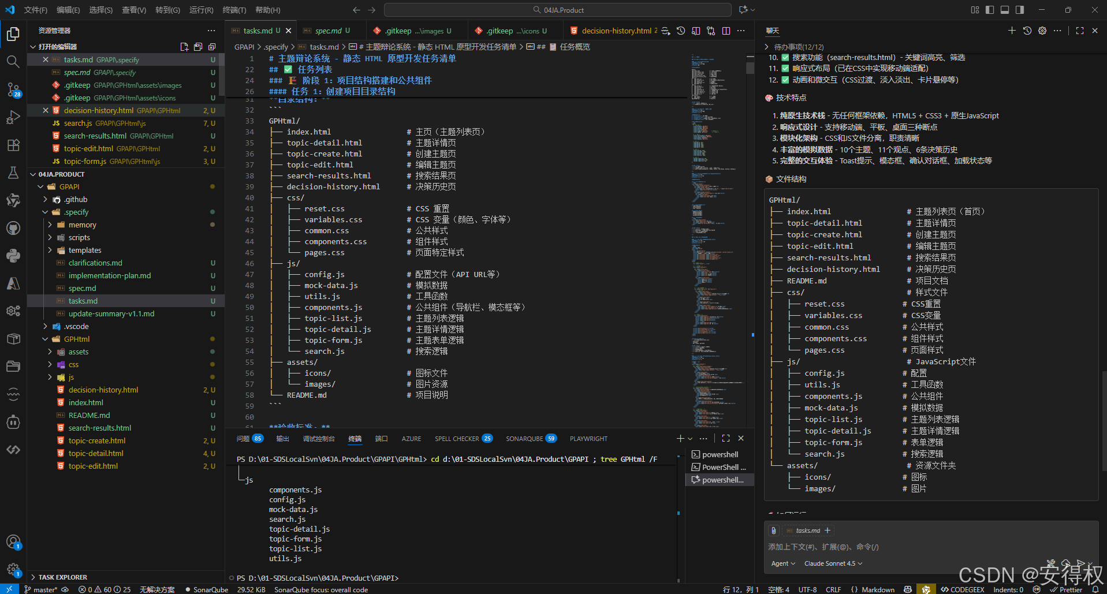Show chat history icon
Image resolution: width=1107 pixels, height=594 pixels.
point(1027,31)
